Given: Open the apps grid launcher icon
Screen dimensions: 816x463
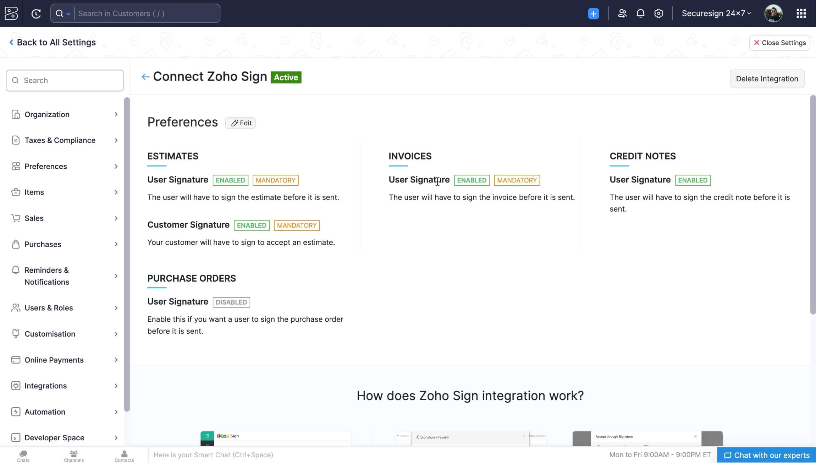Looking at the screenshot, I should click(801, 13).
